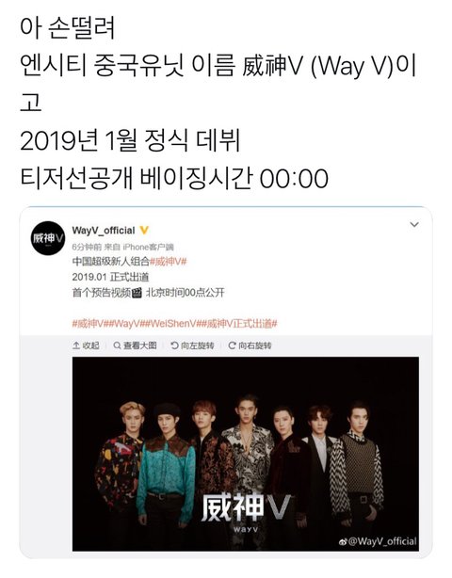Expand the post options chevron menu
Screen dimensions: 452x578
414,224
